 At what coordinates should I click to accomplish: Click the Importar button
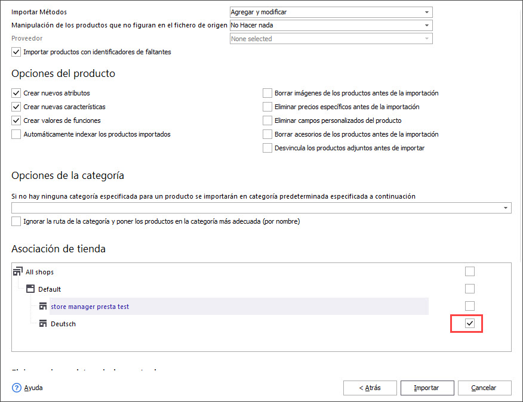pyautogui.click(x=427, y=388)
